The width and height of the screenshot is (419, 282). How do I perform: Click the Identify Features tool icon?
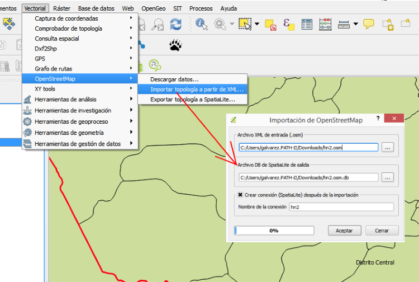(202, 24)
